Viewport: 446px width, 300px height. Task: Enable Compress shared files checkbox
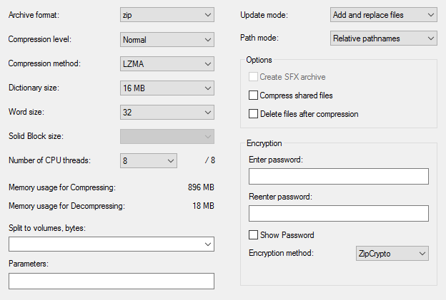[253, 95]
